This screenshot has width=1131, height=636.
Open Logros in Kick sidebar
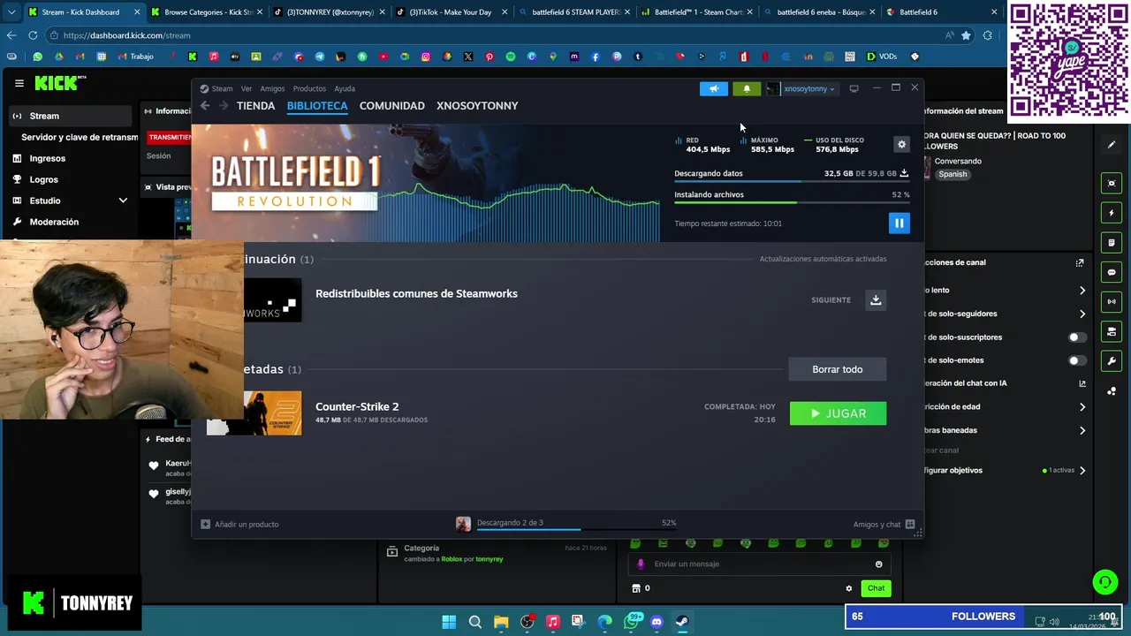pos(43,179)
